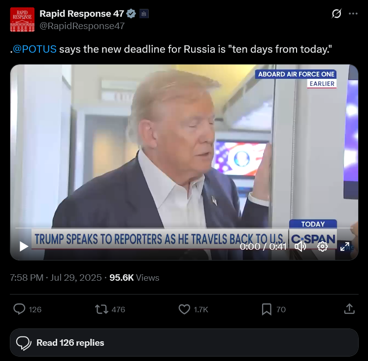Like the post with the heart icon
This screenshot has width=368, height=361.
click(184, 309)
